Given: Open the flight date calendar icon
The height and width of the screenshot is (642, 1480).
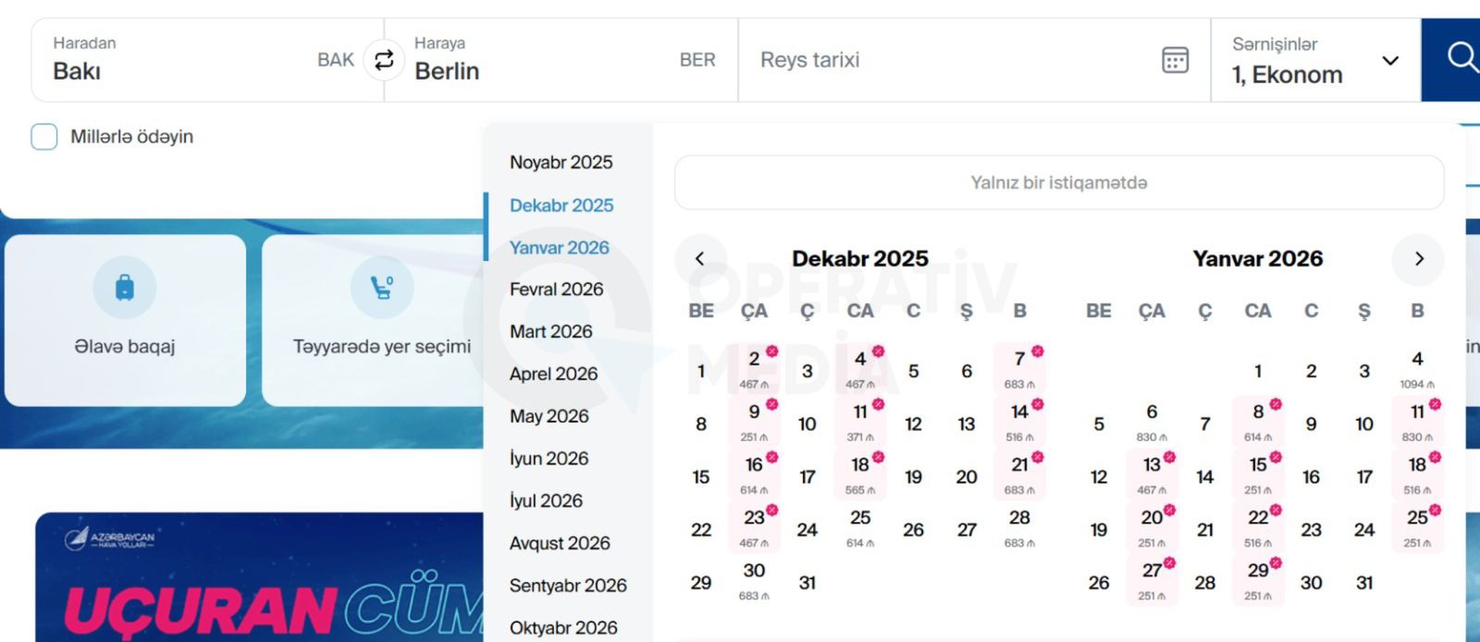Looking at the screenshot, I should click(1175, 60).
